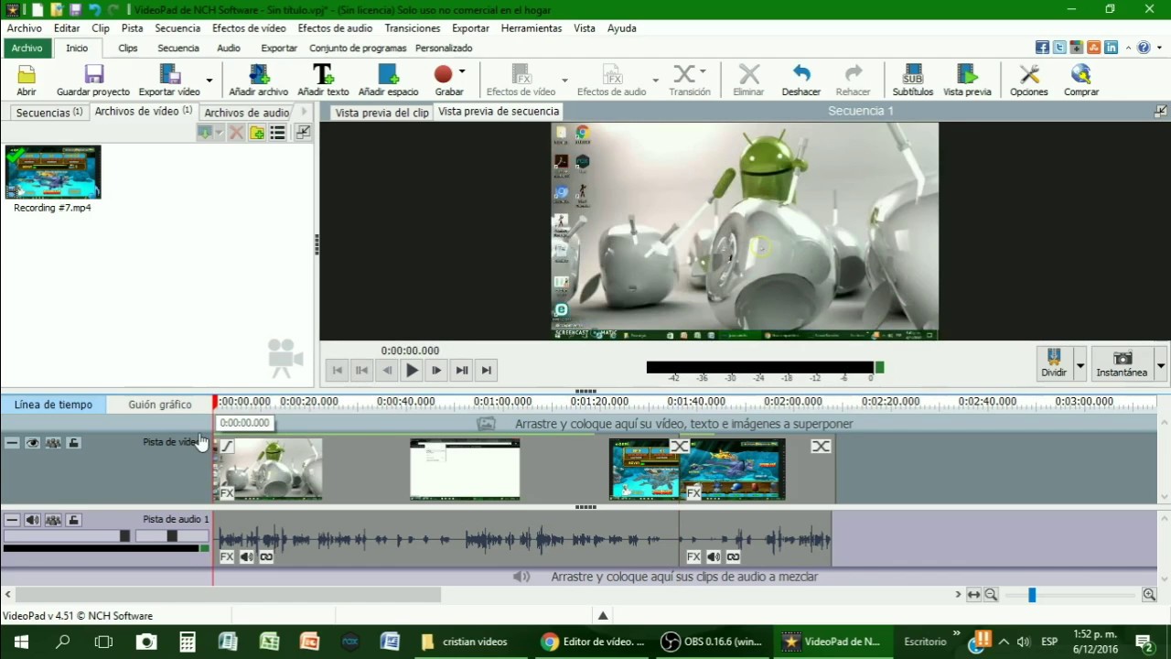Toggle group icon on audio track 1

pyautogui.click(x=53, y=520)
